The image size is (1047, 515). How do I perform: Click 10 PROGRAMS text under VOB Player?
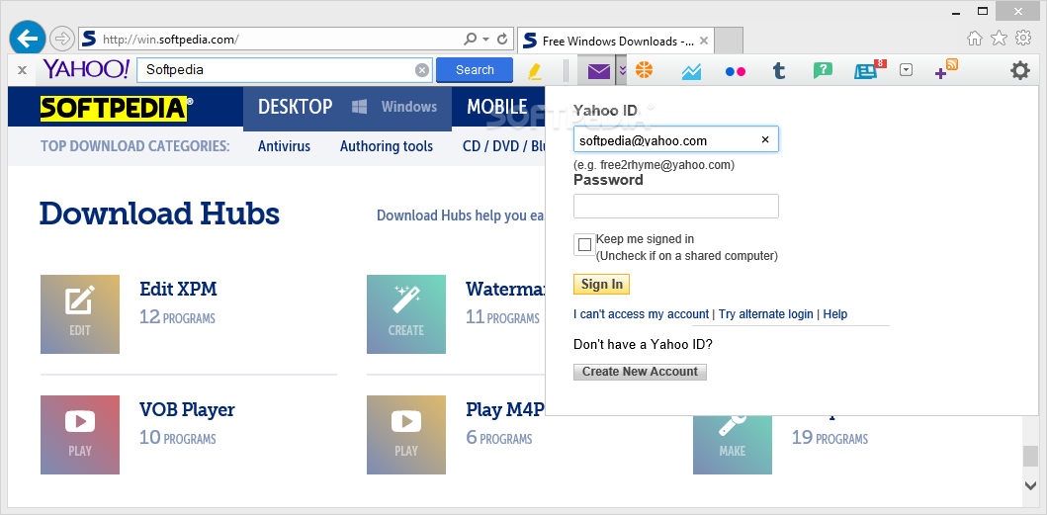coord(178,438)
